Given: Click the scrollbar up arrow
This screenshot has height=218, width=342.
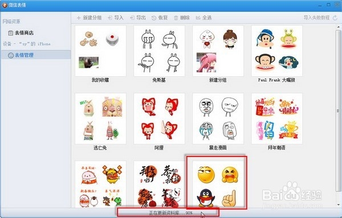Looking at the screenshot, I should click(338, 27).
